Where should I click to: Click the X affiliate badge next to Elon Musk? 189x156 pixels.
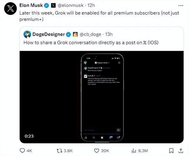click(53, 5)
